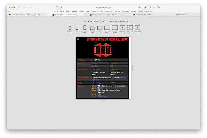Select the iPad 9.7 inch preset
Viewport: 207px width, 138px height.
(100, 29)
